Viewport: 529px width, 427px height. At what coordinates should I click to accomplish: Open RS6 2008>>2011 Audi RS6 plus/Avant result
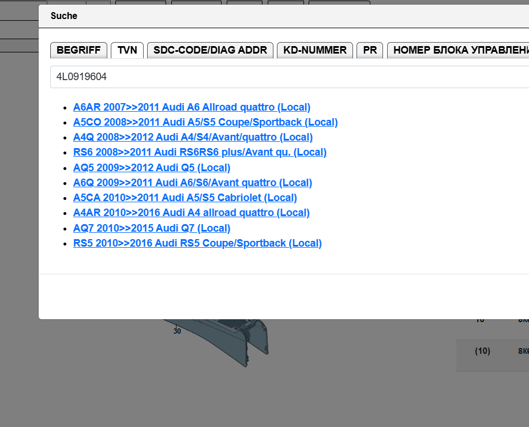[200, 152]
